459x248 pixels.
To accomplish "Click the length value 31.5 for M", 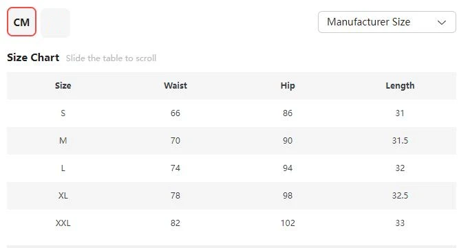I will pos(400,141).
